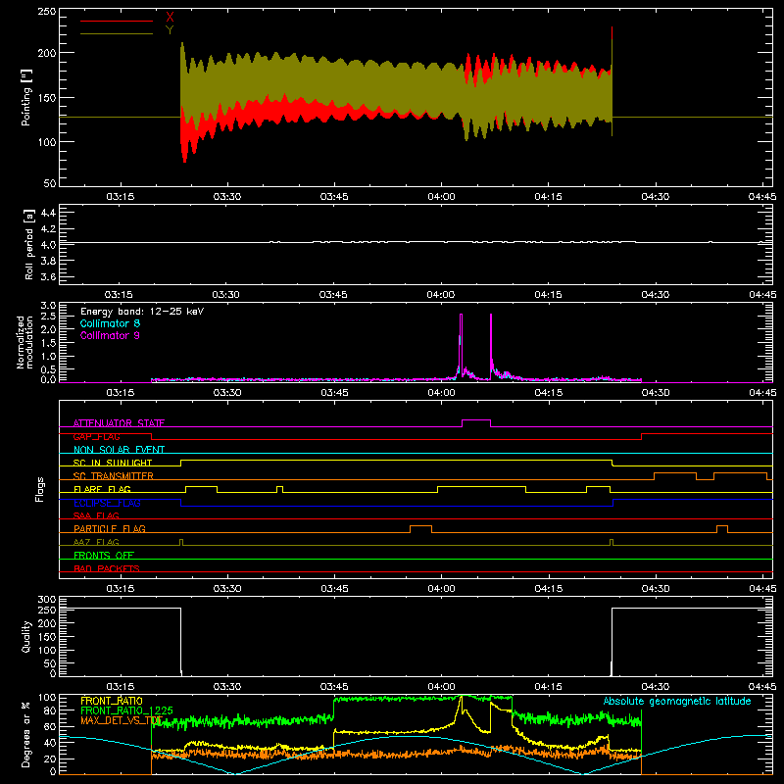The width and height of the screenshot is (784, 784).
Task: Click the 'Pointing' vertical axis title
Action: point(26,97)
